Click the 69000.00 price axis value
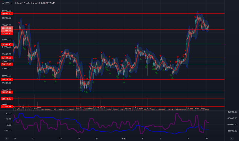The image size is (239, 141). click(7, 11)
